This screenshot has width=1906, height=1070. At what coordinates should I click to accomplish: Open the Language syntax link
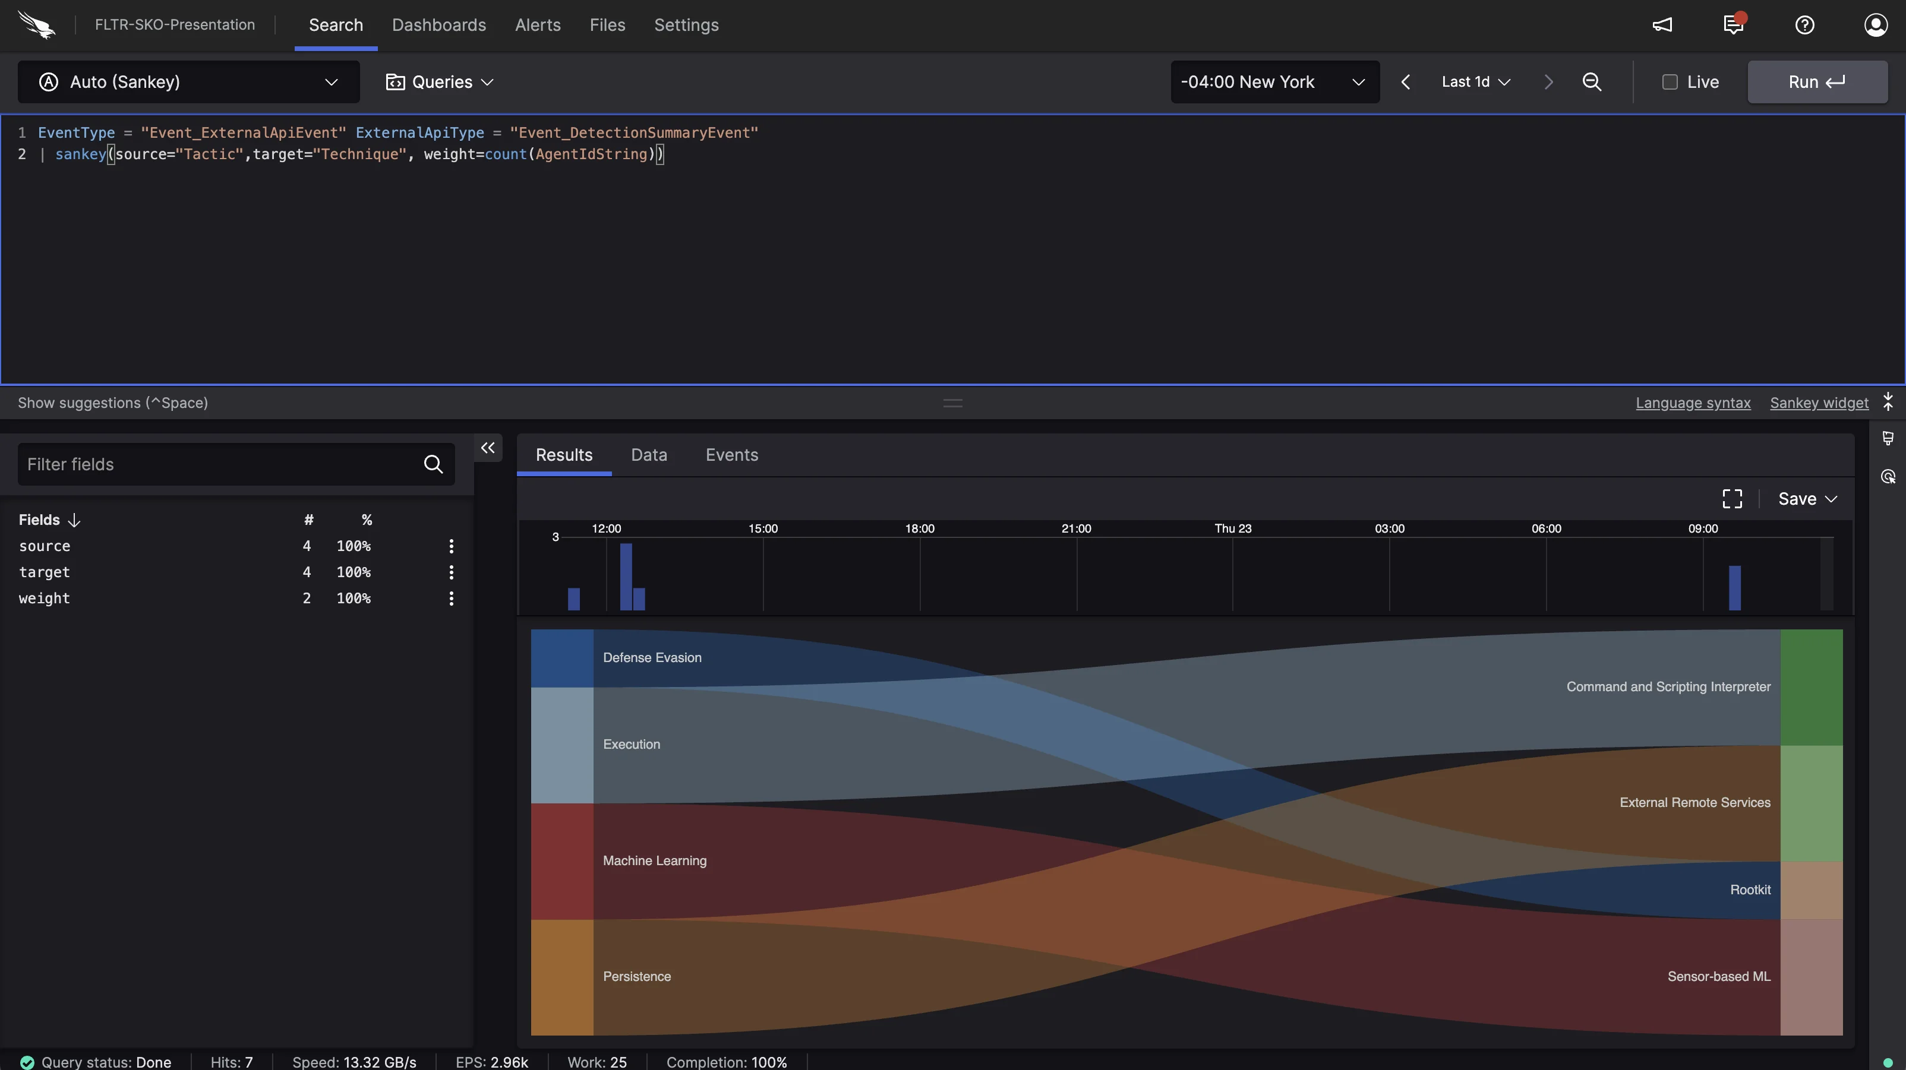[1693, 403]
